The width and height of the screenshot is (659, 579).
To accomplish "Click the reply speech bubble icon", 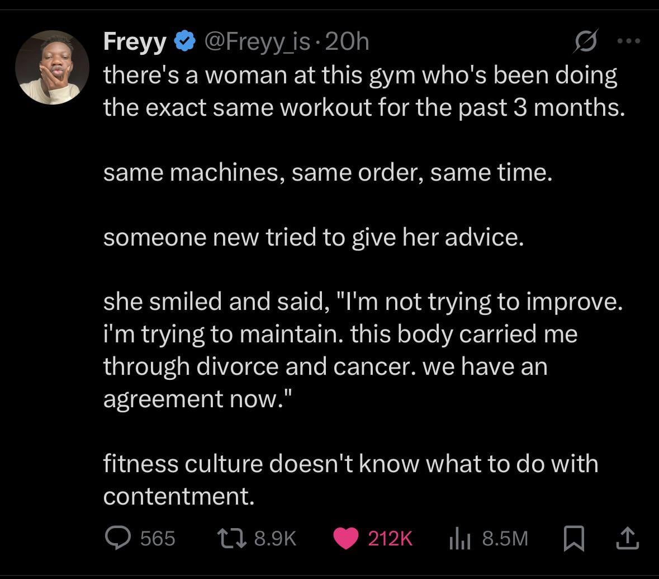I will 117,538.
